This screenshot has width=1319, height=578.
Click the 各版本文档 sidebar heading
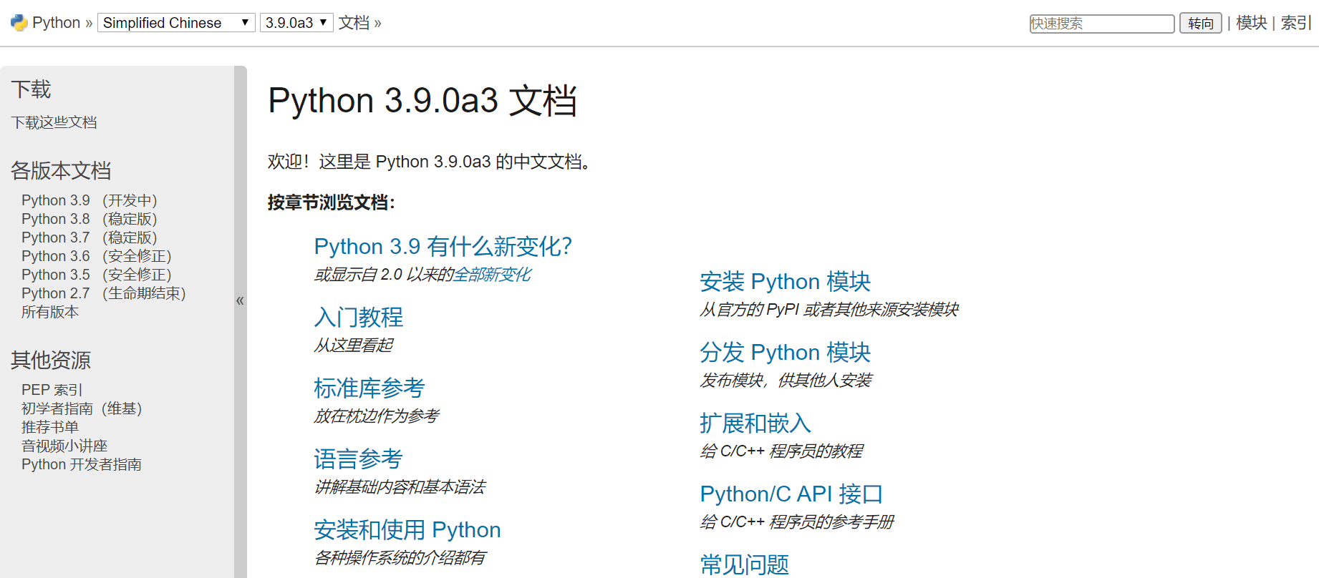[61, 170]
